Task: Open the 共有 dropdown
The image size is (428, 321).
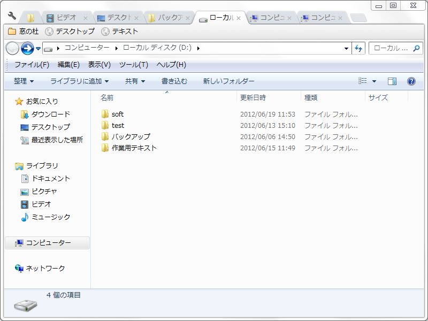Action: coord(135,81)
